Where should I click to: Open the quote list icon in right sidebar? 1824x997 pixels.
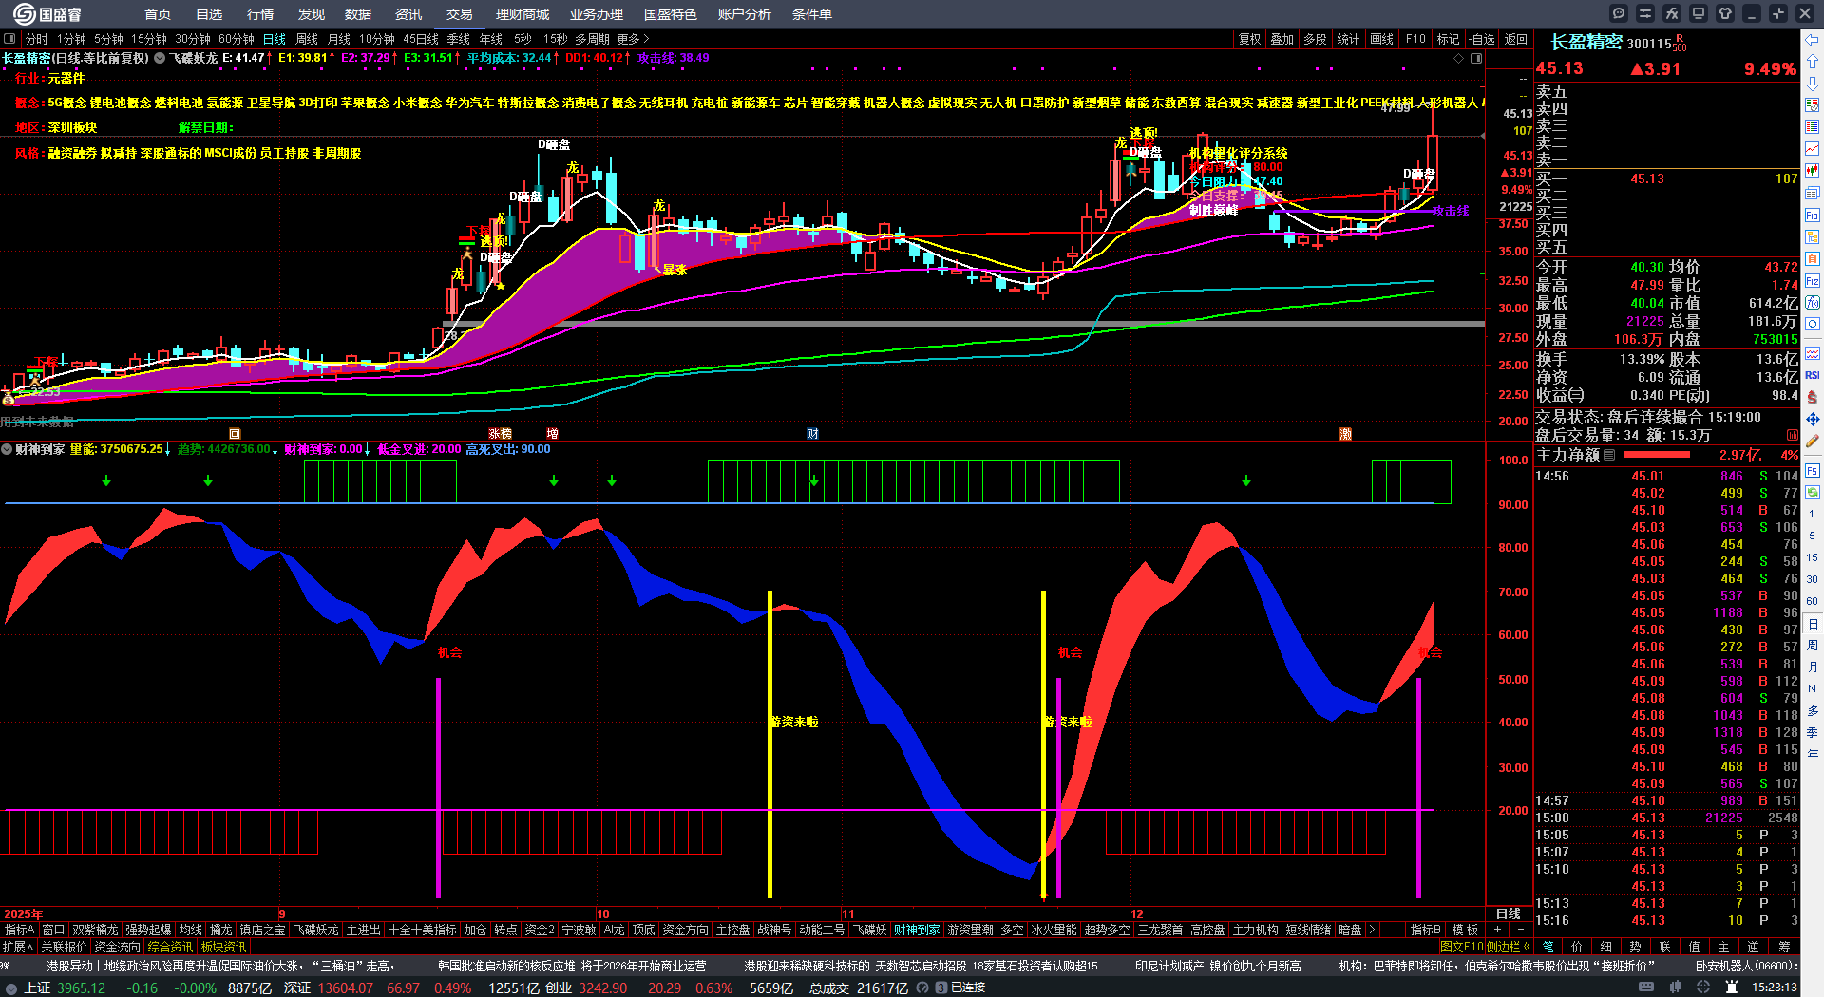tap(1813, 105)
